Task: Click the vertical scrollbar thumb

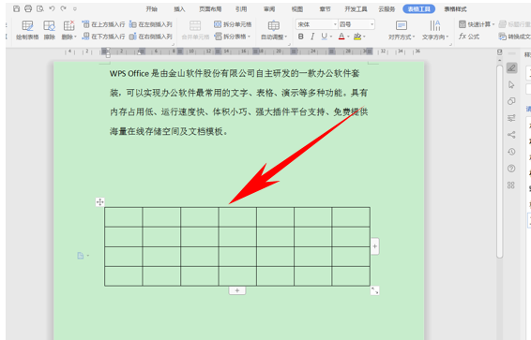Action: (499, 161)
